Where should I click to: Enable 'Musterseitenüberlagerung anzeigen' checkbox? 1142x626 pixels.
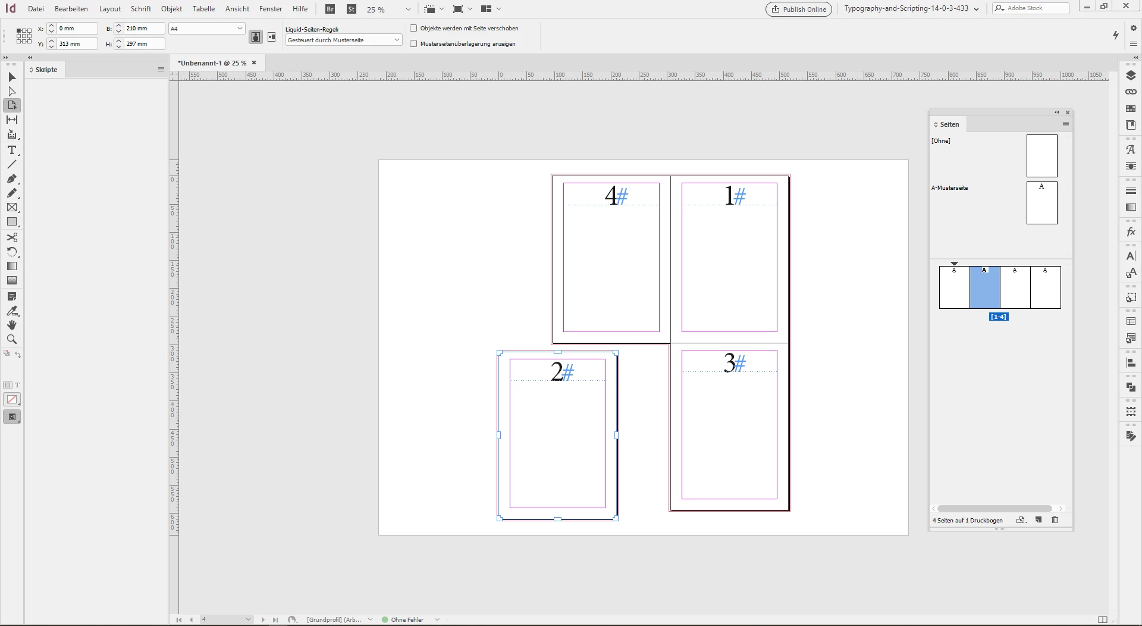click(413, 43)
